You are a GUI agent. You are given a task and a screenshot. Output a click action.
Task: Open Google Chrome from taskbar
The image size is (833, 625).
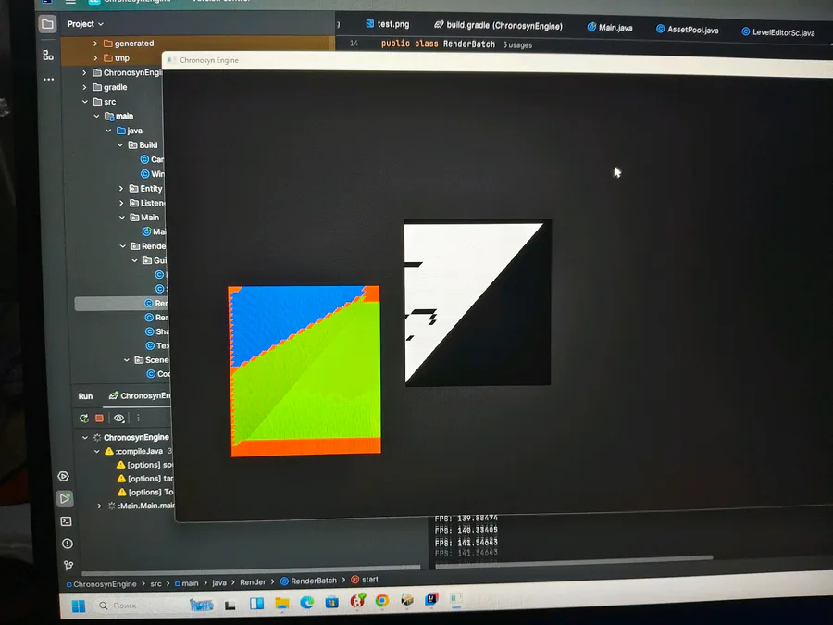[382, 601]
